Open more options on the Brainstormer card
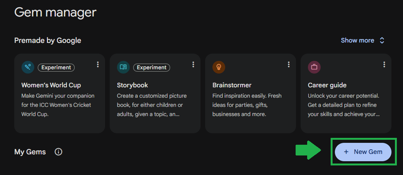Viewport: 403px width, 175px height. pyautogui.click(x=289, y=64)
